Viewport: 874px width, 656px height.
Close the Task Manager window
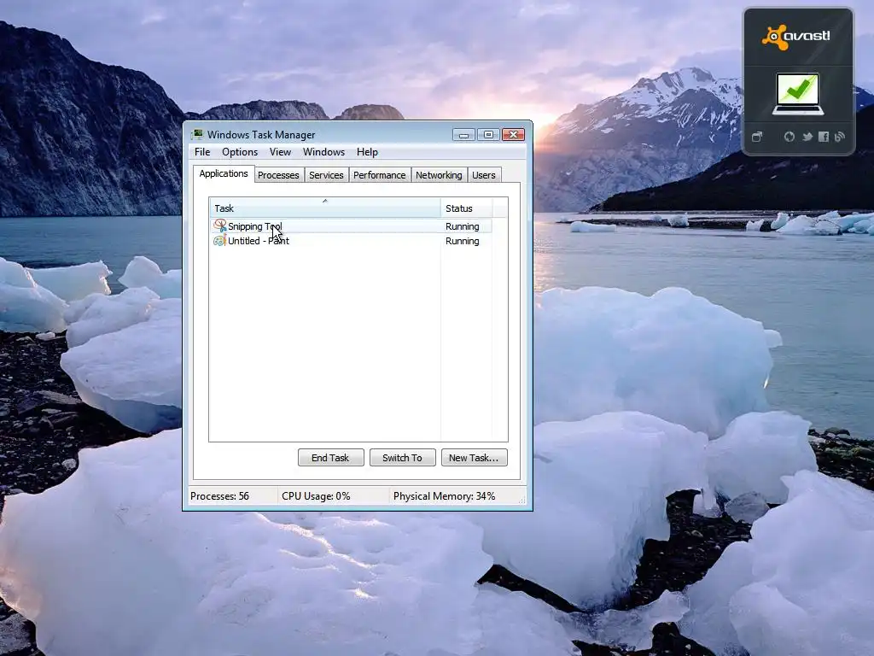[x=513, y=134]
